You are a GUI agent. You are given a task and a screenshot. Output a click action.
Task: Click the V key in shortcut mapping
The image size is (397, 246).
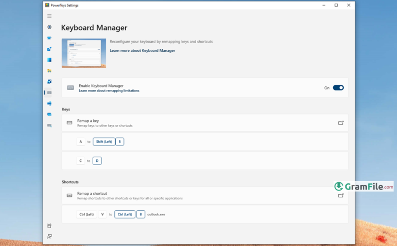pyautogui.click(x=102, y=214)
